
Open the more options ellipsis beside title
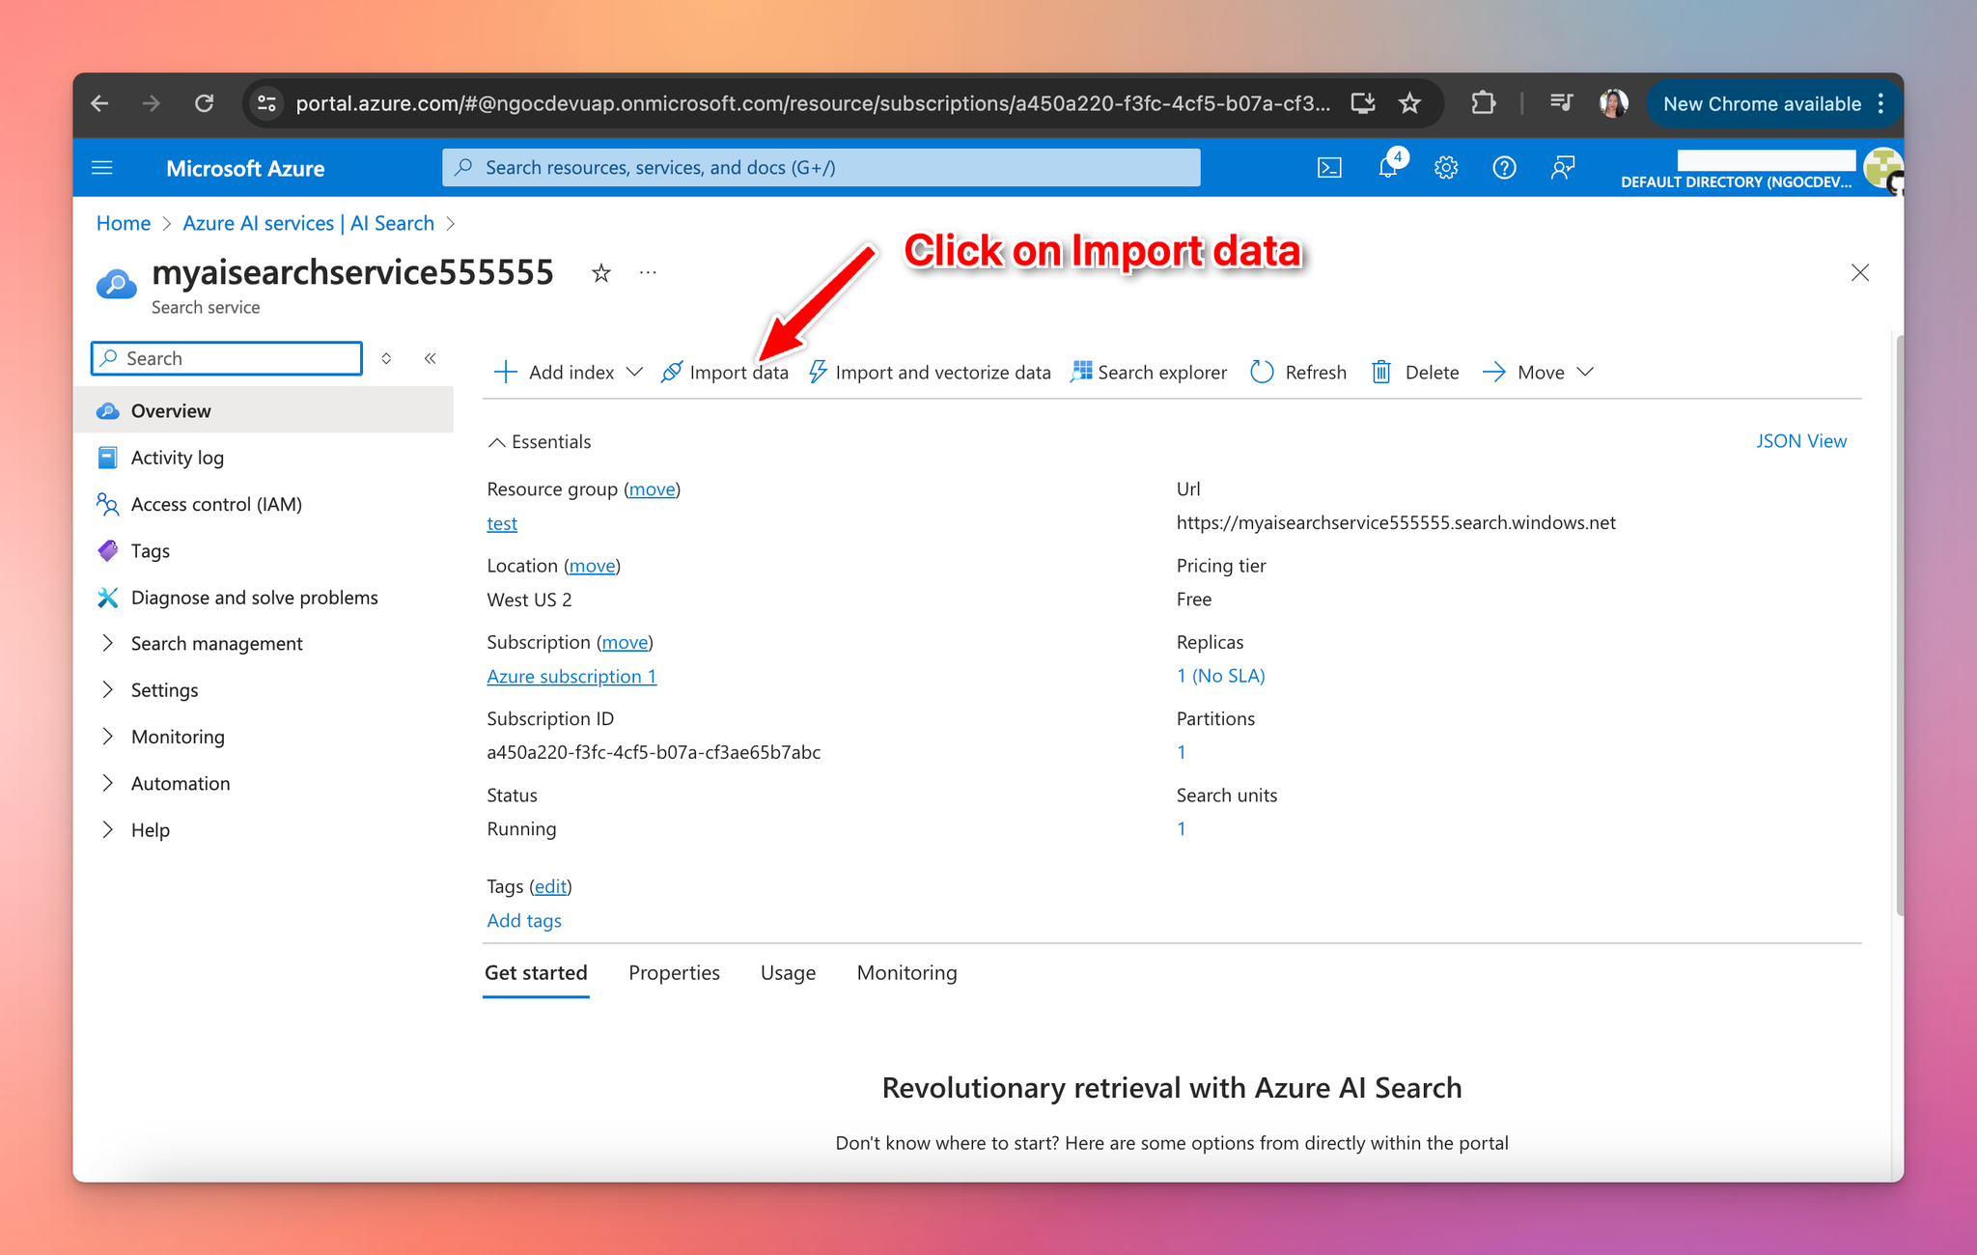tap(648, 273)
